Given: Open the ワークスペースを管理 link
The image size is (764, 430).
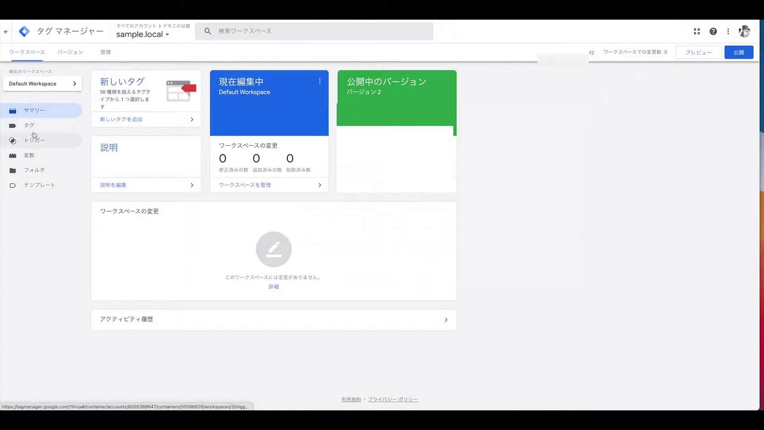Looking at the screenshot, I should [245, 185].
